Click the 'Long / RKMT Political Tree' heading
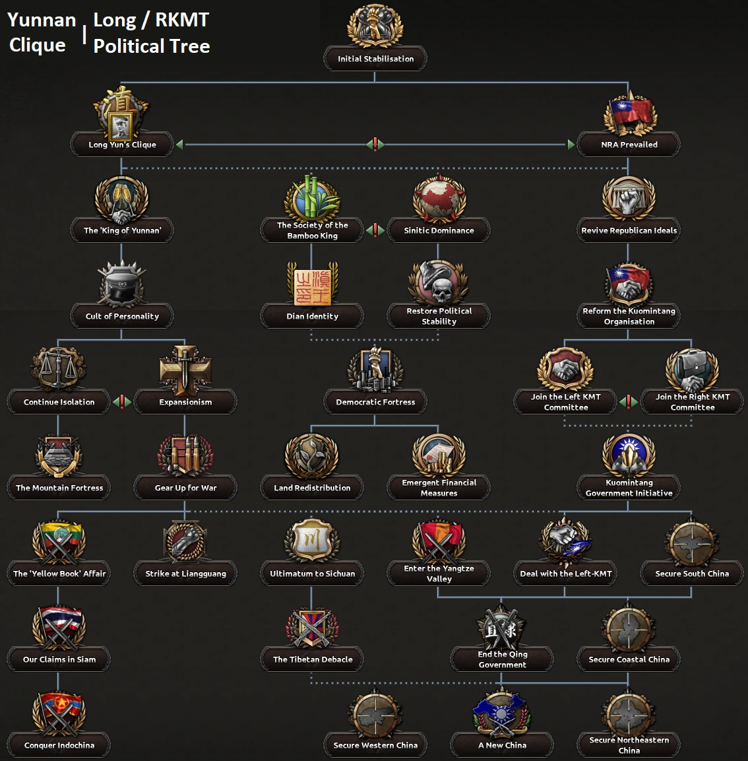The image size is (748, 761). (151, 32)
